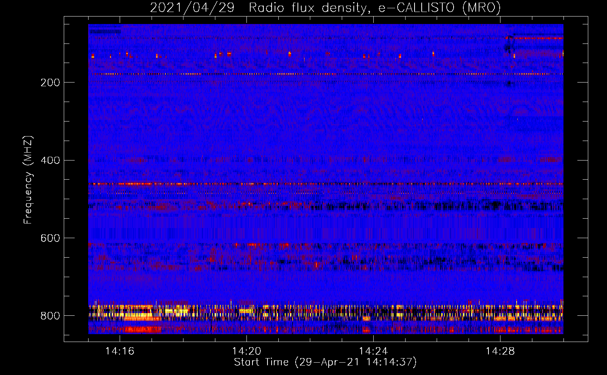The width and height of the screenshot is (607, 375).
Task: Click the '14:24' time tick label
Action: coord(373,351)
